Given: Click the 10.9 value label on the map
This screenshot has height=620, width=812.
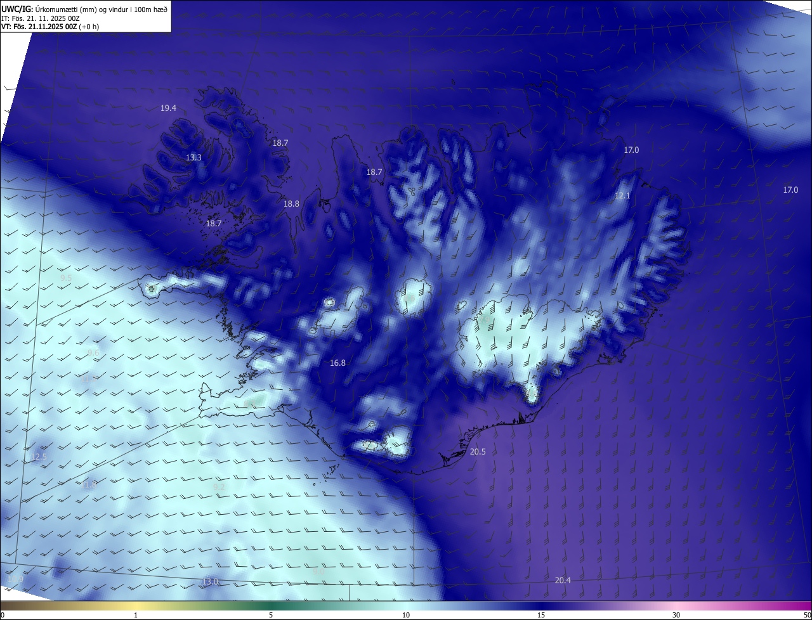Looking at the screenshot, I should pos(15,579).
